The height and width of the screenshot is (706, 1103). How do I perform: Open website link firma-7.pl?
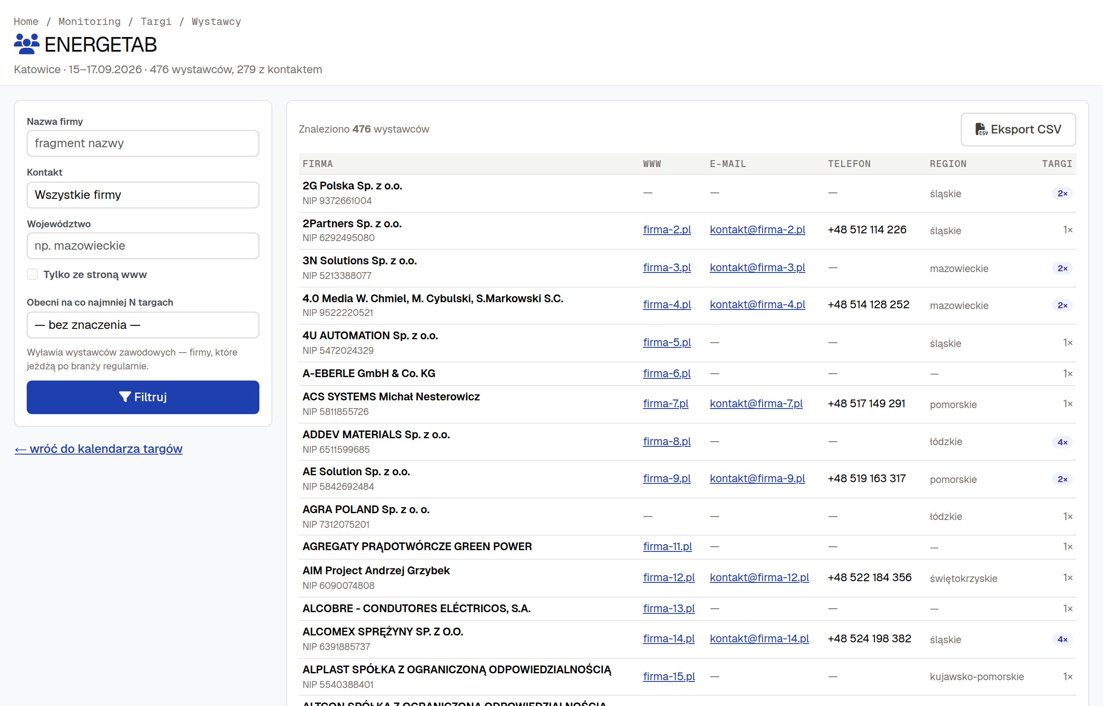tap(666, 404)
